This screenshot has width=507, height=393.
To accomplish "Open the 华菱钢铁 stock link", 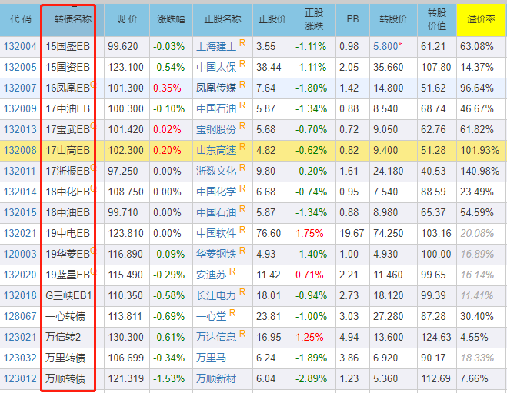I will coord(216,254).
